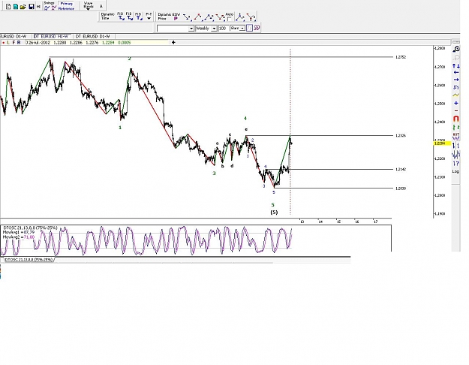Toggle the F indicator in data bar

[14, 43]
